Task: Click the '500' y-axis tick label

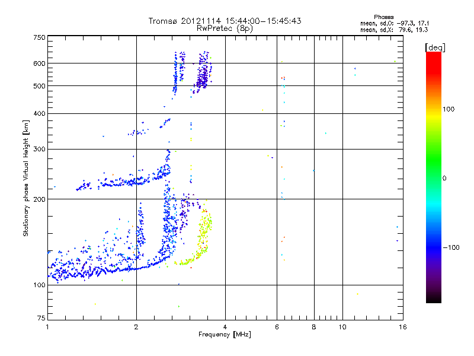Action: coord(39,86)
